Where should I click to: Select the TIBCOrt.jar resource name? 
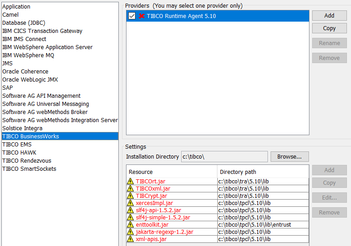(150, 181)
